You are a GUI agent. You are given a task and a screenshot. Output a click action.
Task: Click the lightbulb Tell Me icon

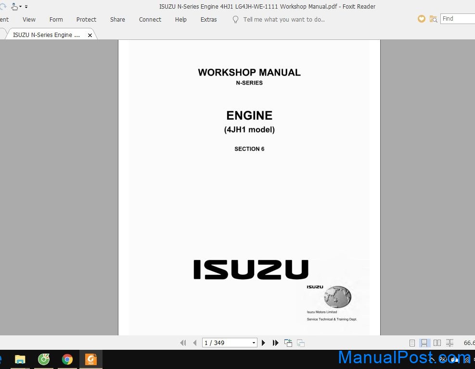tap(235, 20)
